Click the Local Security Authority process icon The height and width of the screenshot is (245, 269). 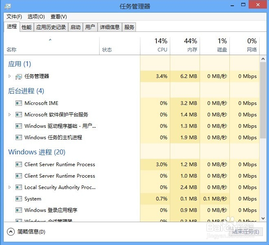coord(19,187)
